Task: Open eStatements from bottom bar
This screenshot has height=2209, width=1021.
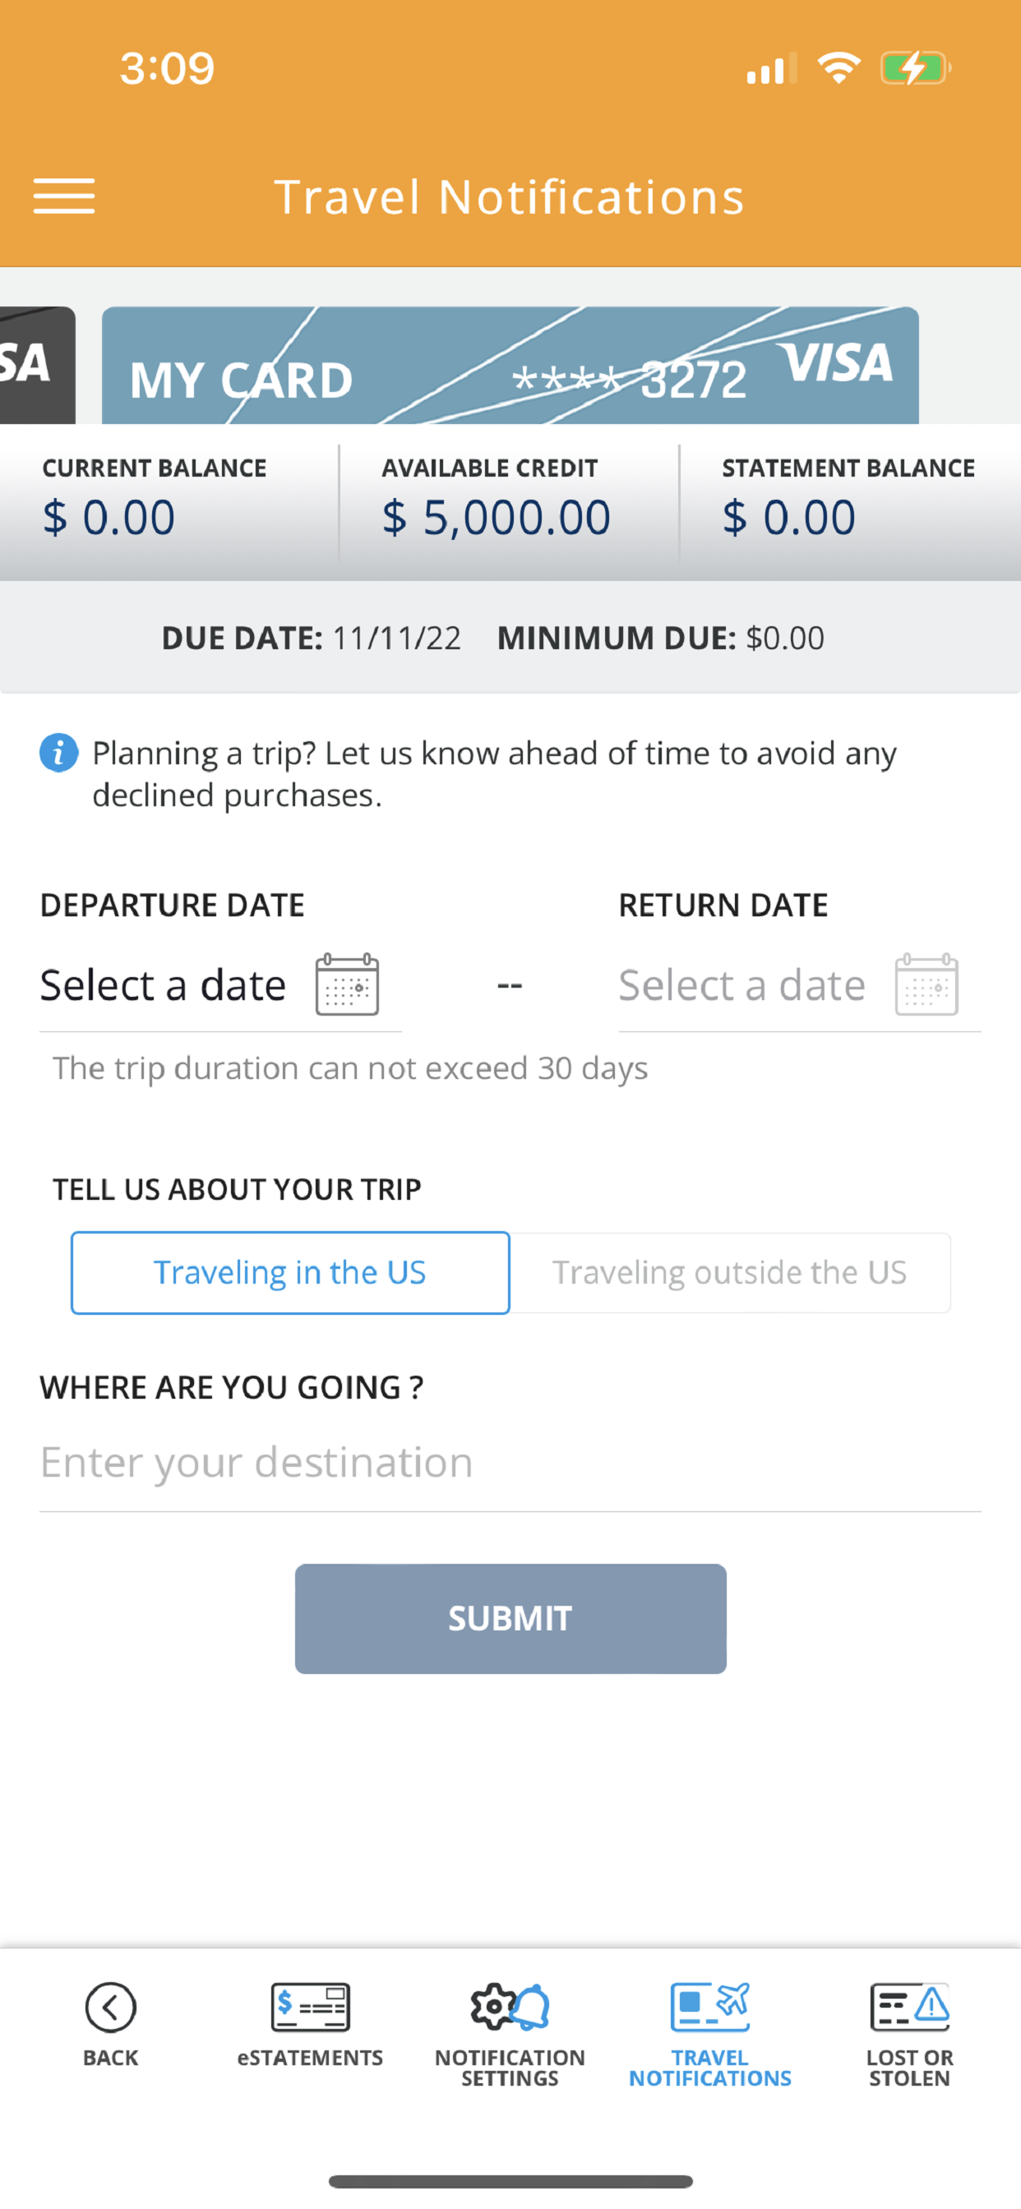Action: click(x=310, y=2008)
